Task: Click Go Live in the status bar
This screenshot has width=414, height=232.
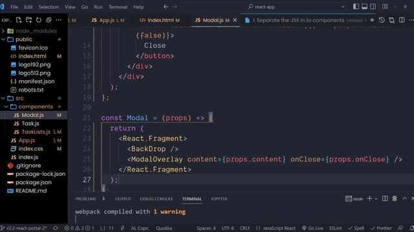Action: pos(312,228)
